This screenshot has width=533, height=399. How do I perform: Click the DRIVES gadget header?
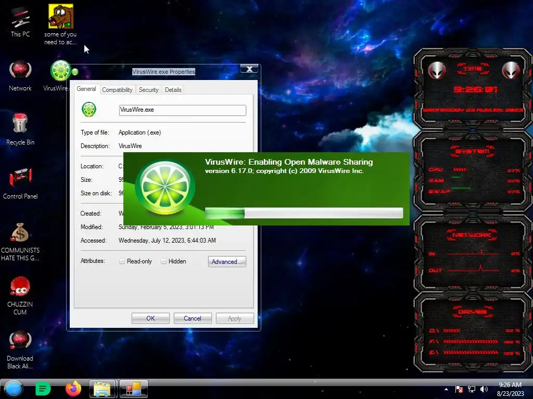pyautogui.click(x=473, y=312)
